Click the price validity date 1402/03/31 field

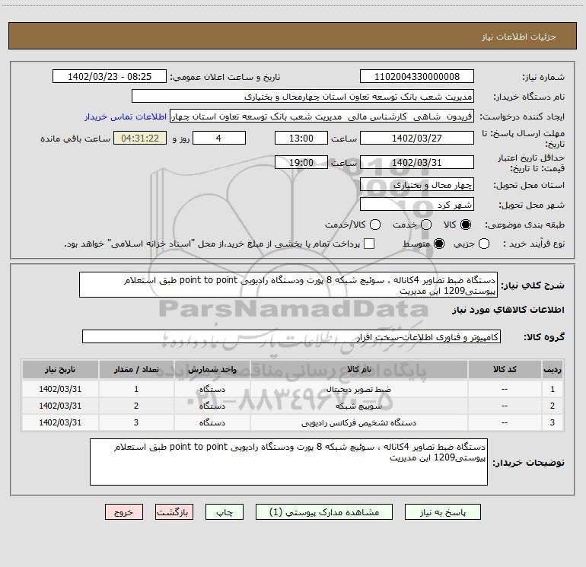[x=417, y=162]
